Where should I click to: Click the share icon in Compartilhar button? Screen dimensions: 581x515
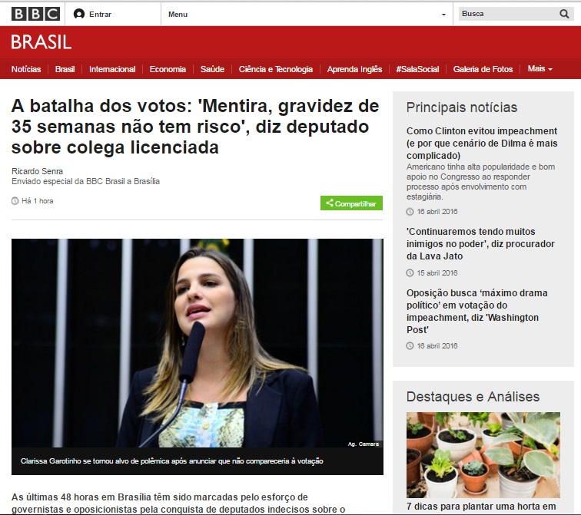pyautogui.click(x=330, y=203)
